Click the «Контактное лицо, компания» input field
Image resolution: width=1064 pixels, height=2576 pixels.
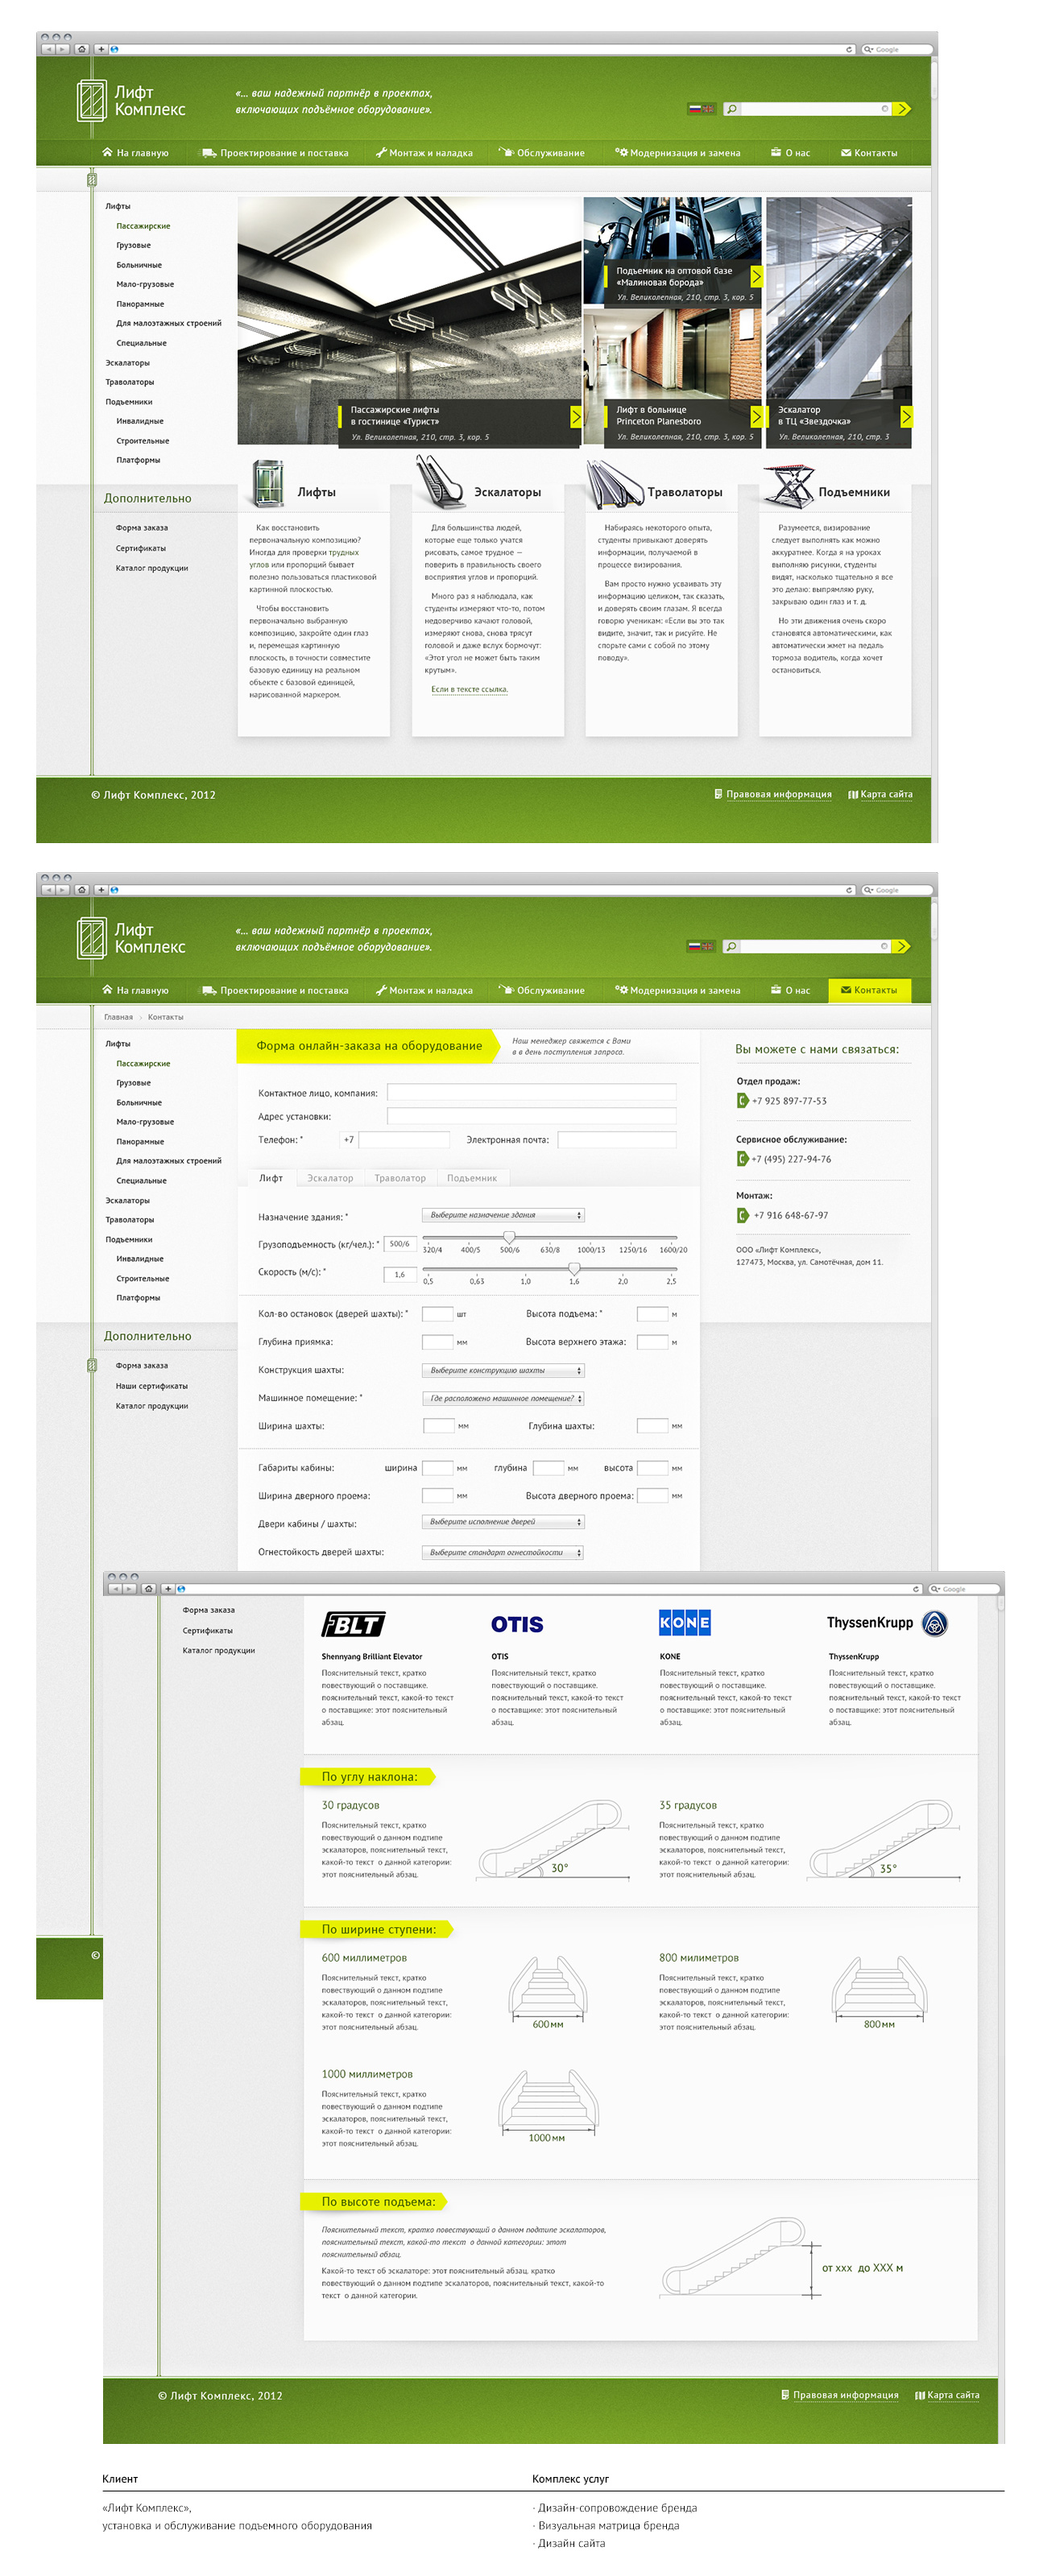(531, 1092)
